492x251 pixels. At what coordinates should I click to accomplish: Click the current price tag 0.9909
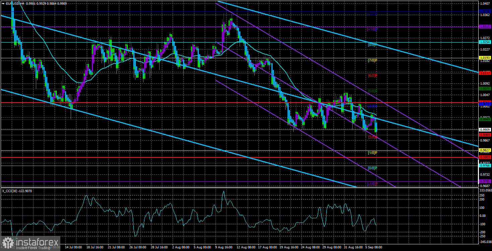pos(485,130)
